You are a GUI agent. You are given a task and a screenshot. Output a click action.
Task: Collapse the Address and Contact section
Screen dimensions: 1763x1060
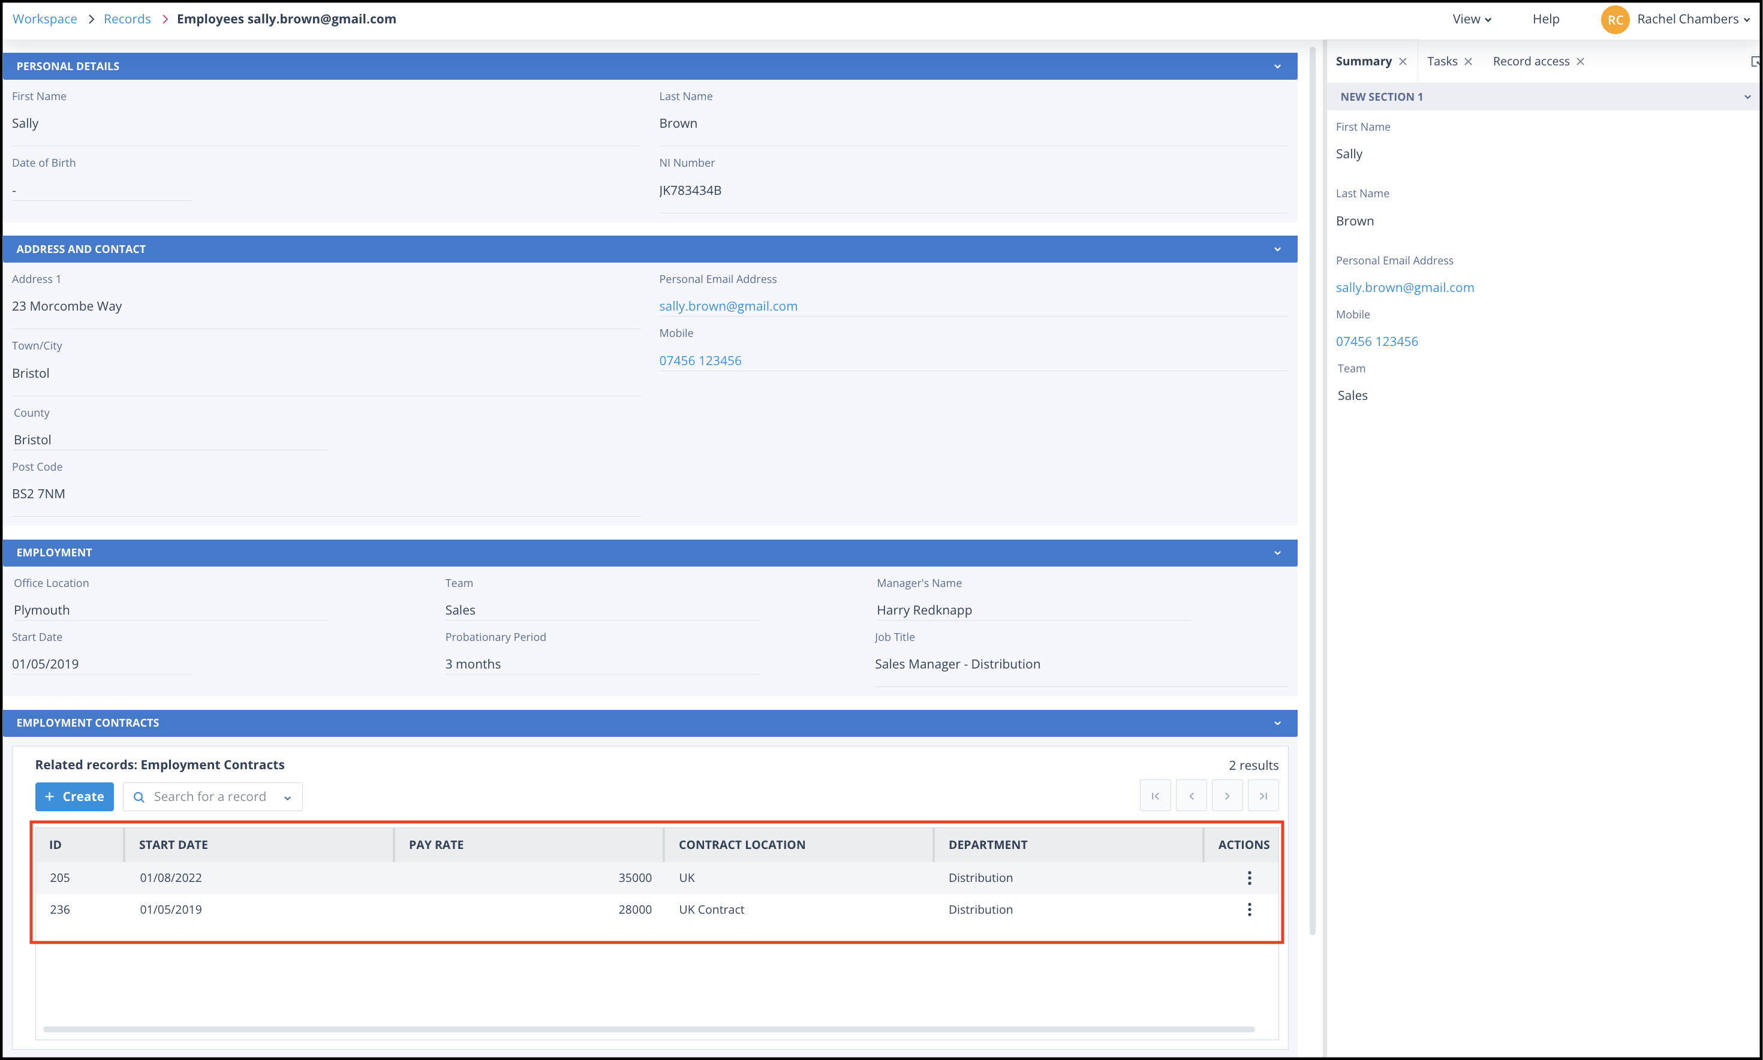coord(1277,249)
